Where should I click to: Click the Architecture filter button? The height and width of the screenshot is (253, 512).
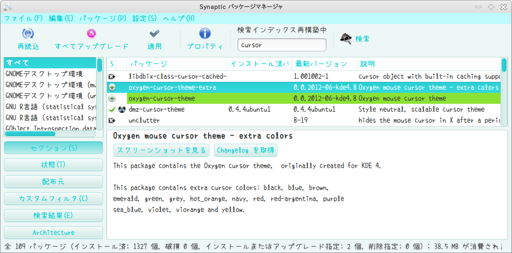pyautogui.click(x=53, y=233)
